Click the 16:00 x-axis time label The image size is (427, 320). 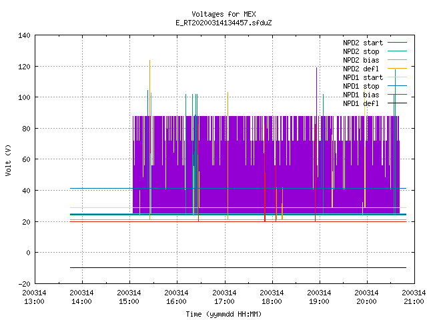pyautogui.click(x=176, y=301)
